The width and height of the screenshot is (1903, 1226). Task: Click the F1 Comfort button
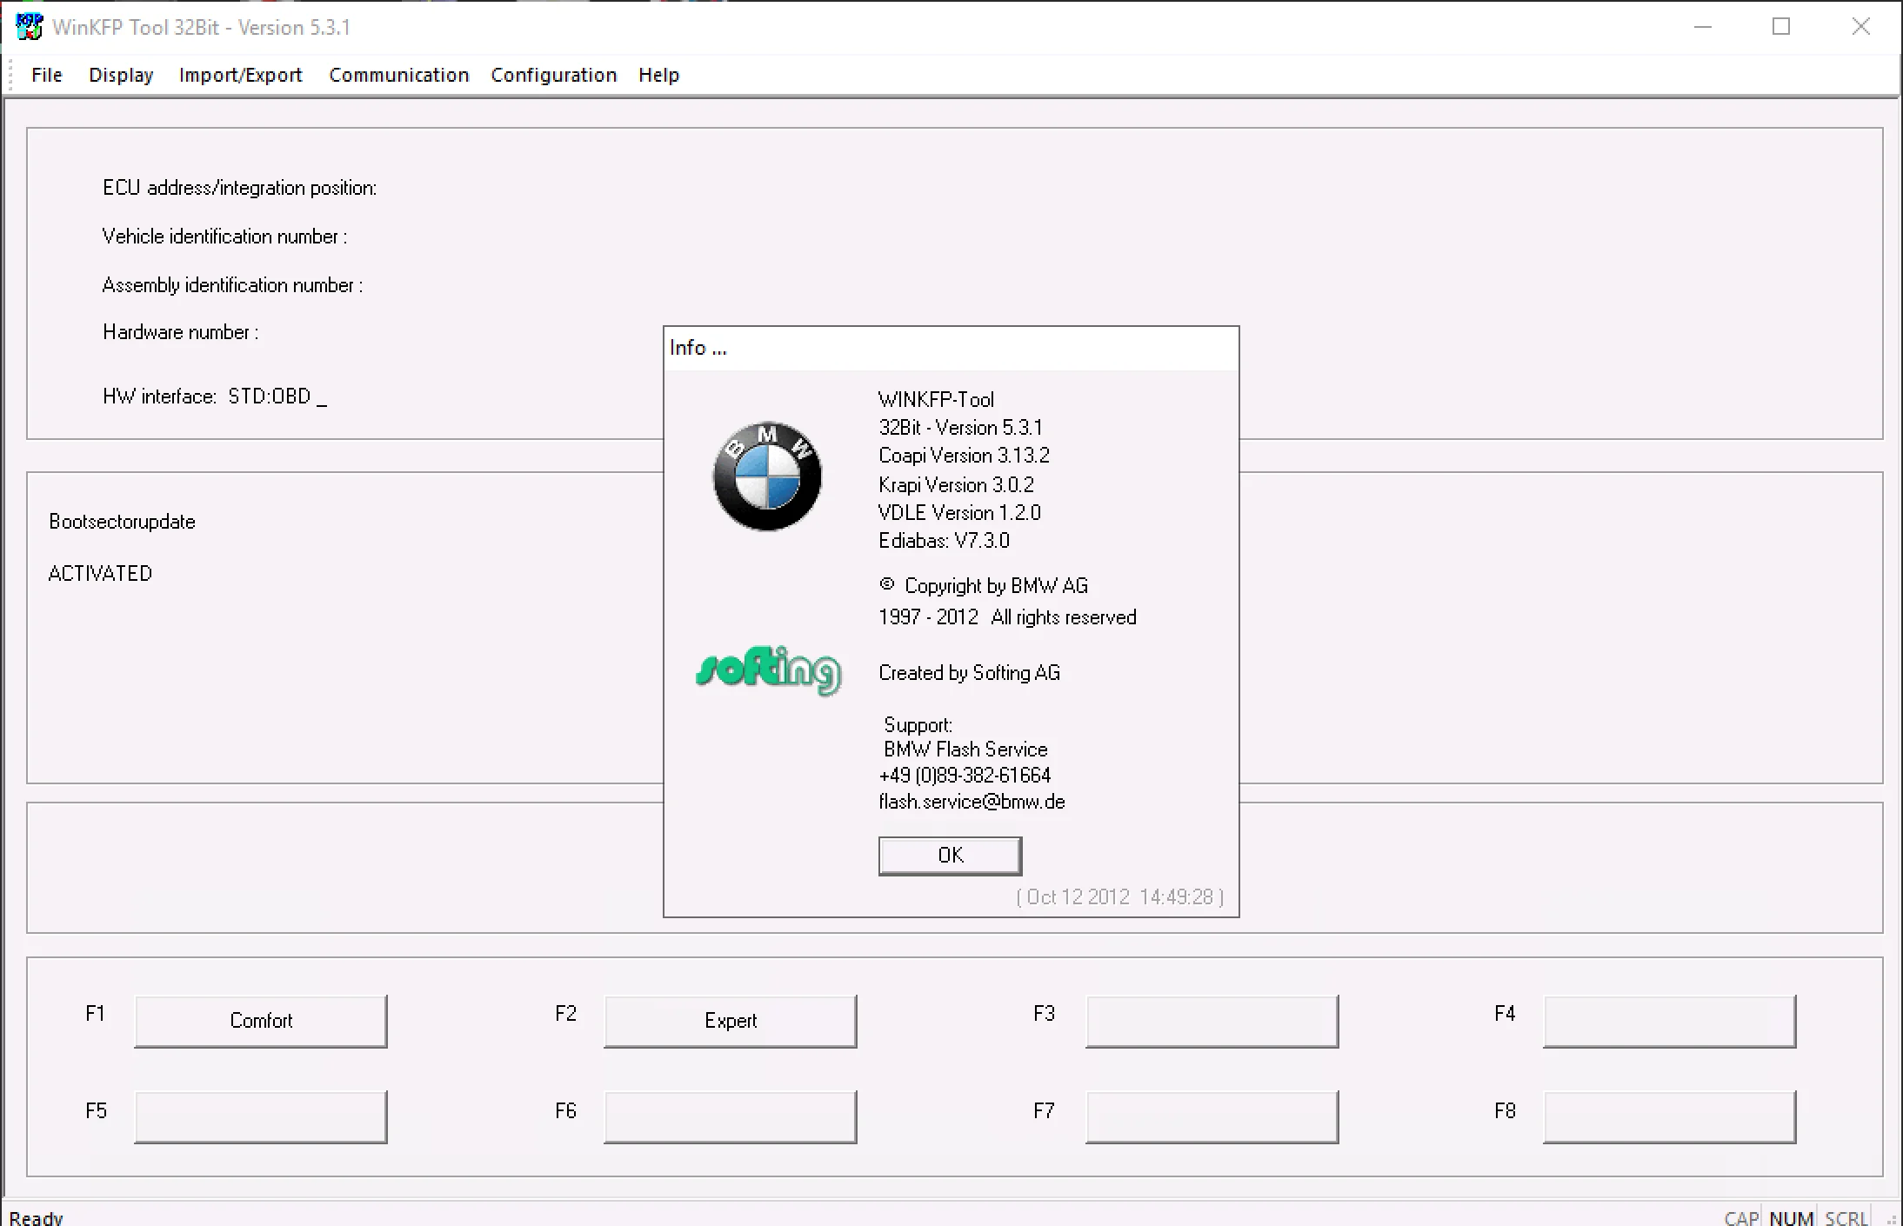[x=261, y=1021]
